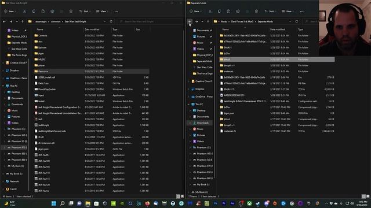Screen dimensions: 371x208
Task: Go forward in Separate Mods window
Action: tap(197, 21)
